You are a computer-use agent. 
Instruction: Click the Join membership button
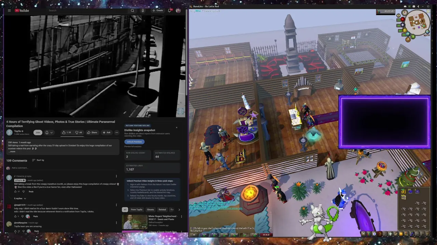coord(38,132)
